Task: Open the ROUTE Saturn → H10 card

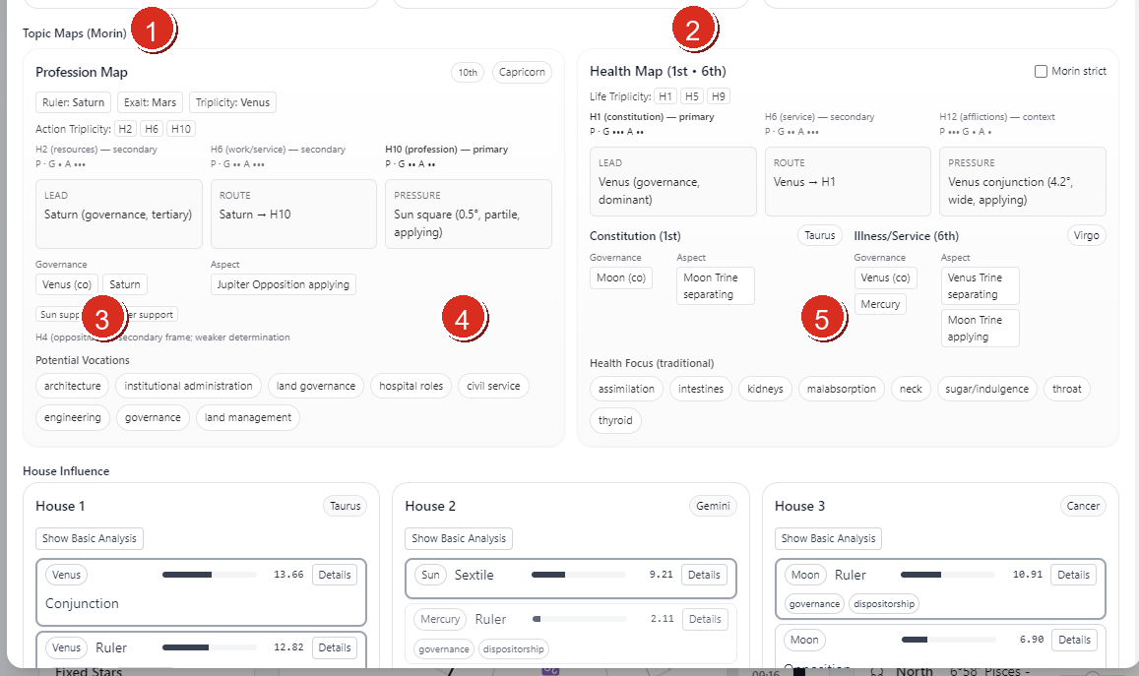Action: click(293, 215)
